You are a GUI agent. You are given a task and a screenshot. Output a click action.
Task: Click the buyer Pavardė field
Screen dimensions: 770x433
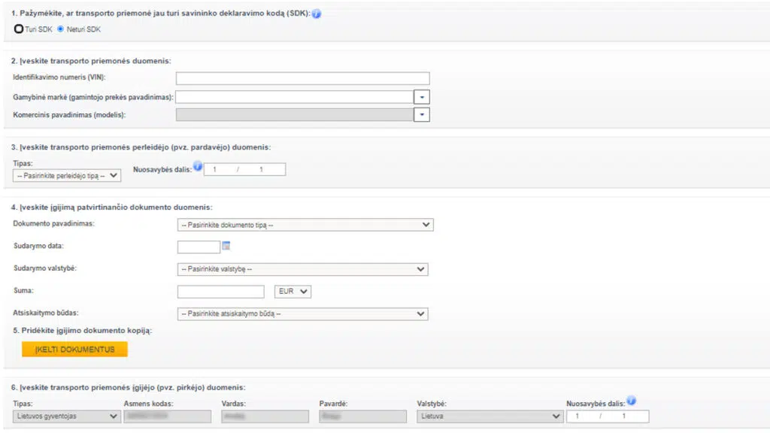[363, 416]
